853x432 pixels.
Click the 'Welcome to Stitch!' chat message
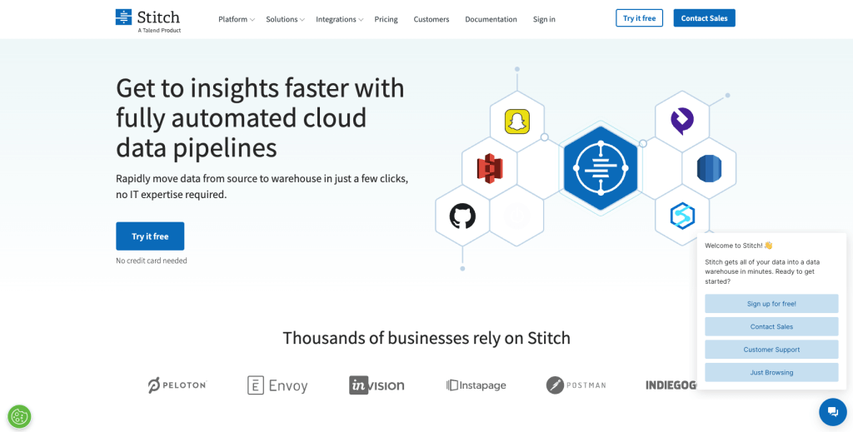pos(739,245)
